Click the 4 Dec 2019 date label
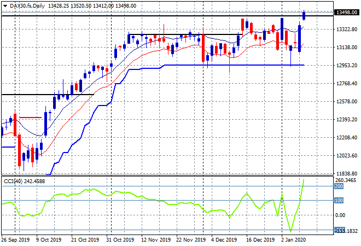361x246 pixels. 224,240
